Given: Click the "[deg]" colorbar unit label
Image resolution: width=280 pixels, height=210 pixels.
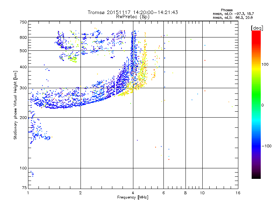Looking at the screenshot, I should coord(257,28).
